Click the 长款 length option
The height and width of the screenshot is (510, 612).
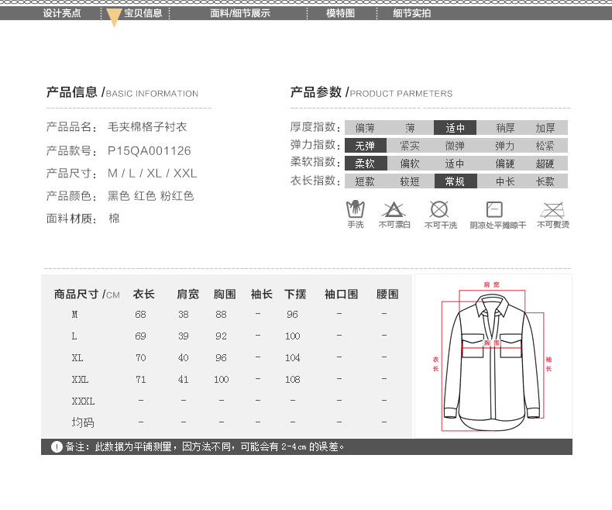click(x=545, y=181)
